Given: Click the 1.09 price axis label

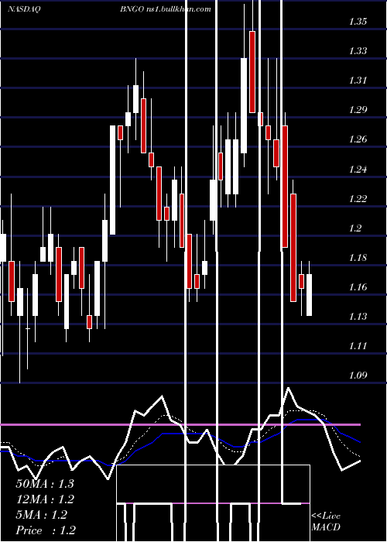Looking at the screenshot, I should 358,375.
